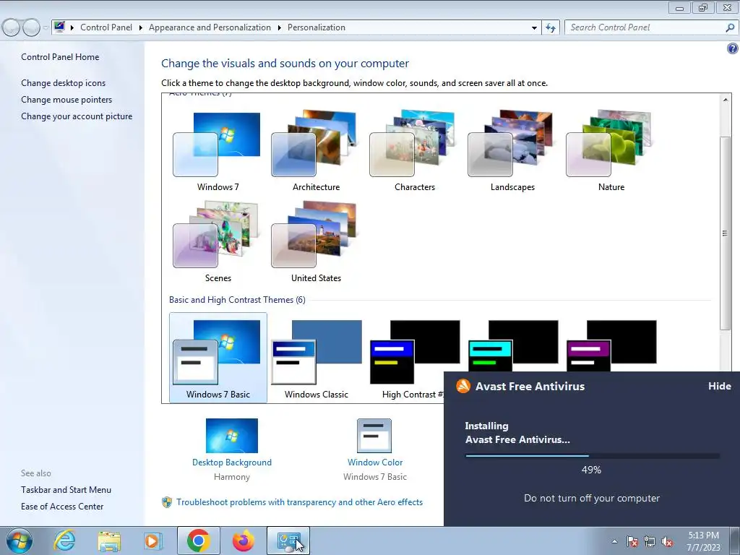740x555 pixels.
Task: Apply the Characters theme
Action: click(414, 151)
